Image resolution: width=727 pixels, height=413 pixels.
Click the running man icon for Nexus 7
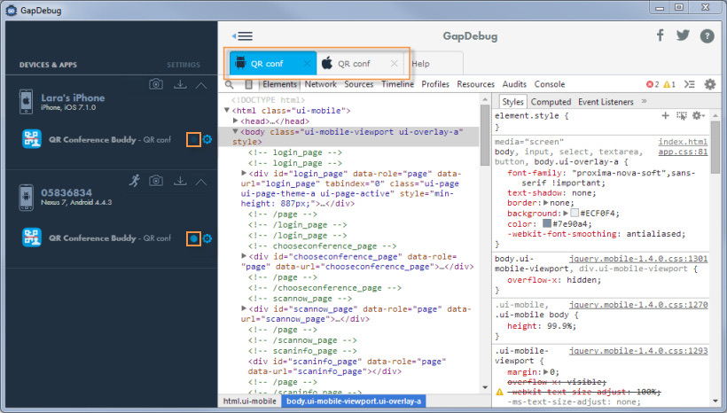tap(134, 181)
